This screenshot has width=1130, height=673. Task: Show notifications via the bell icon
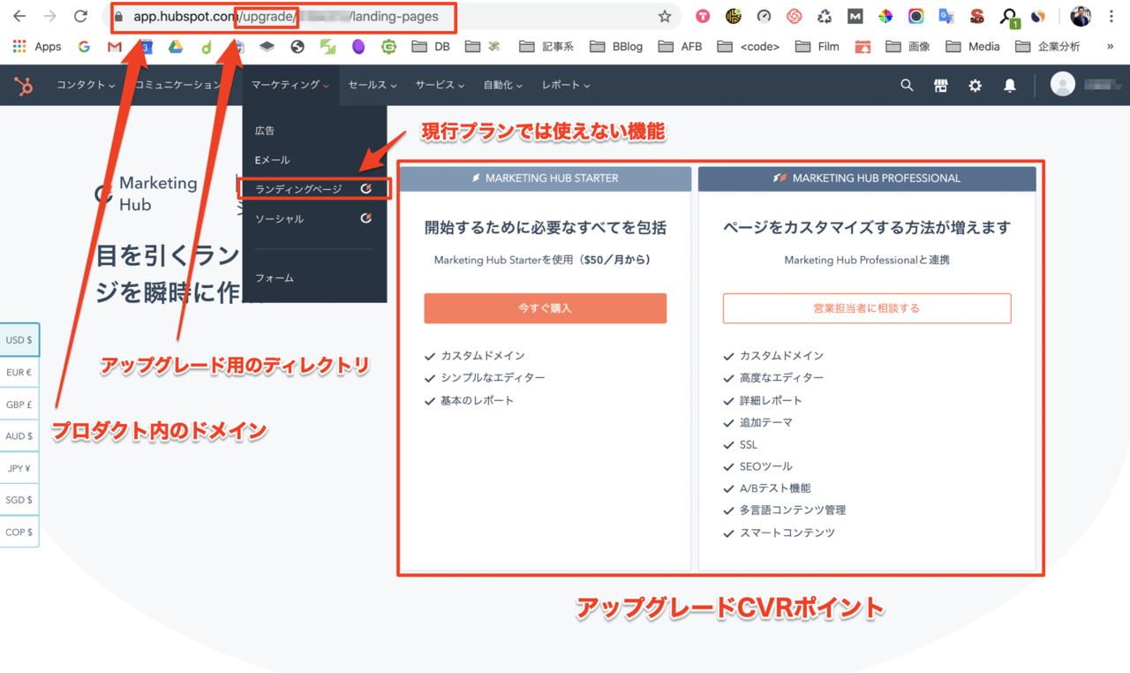pos(1009,86)
